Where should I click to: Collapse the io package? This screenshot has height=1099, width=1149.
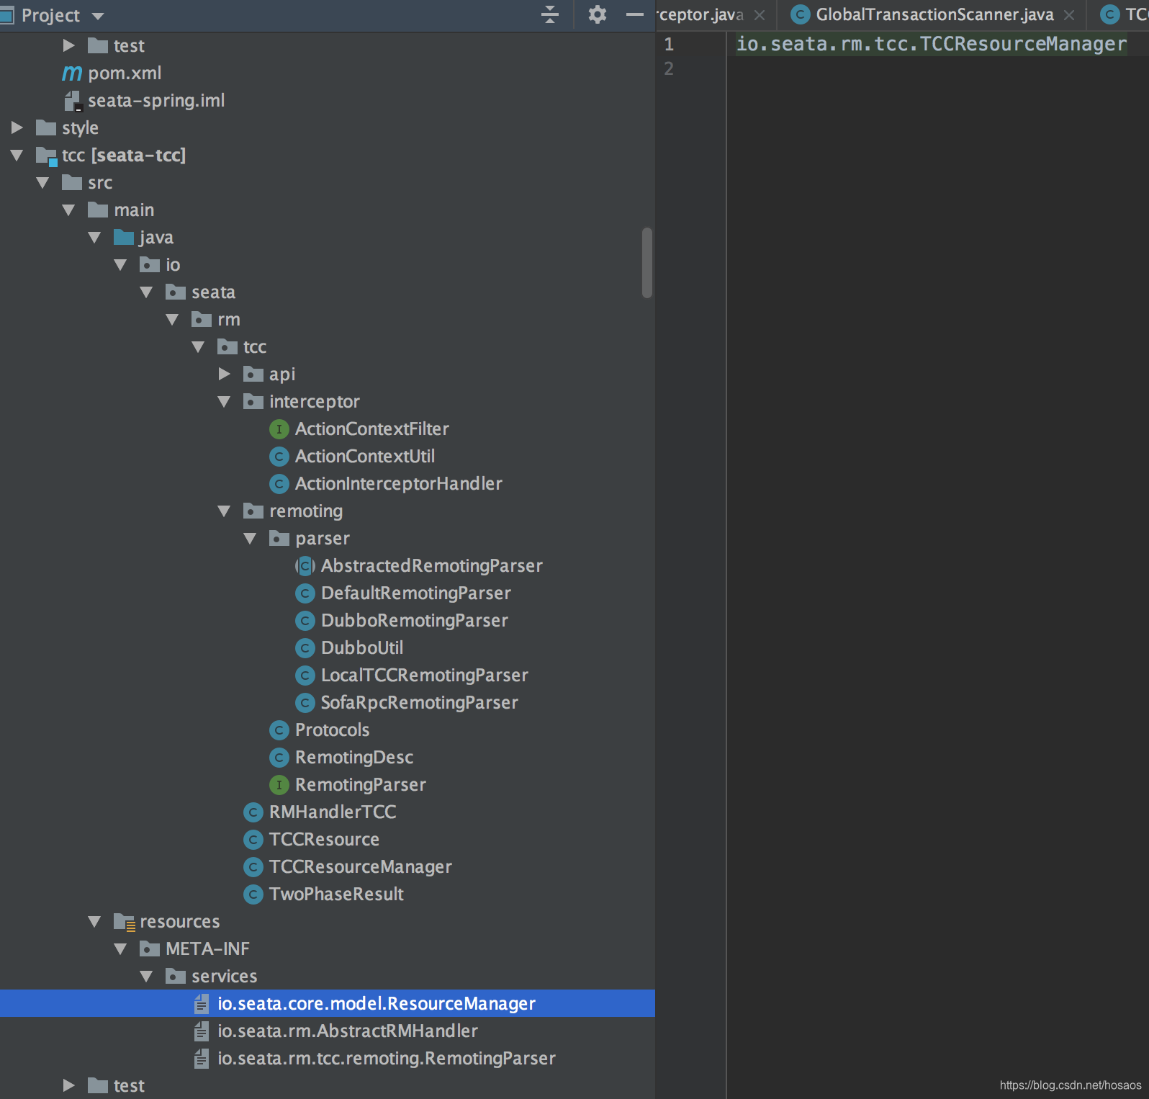click(x=120, y=264)
